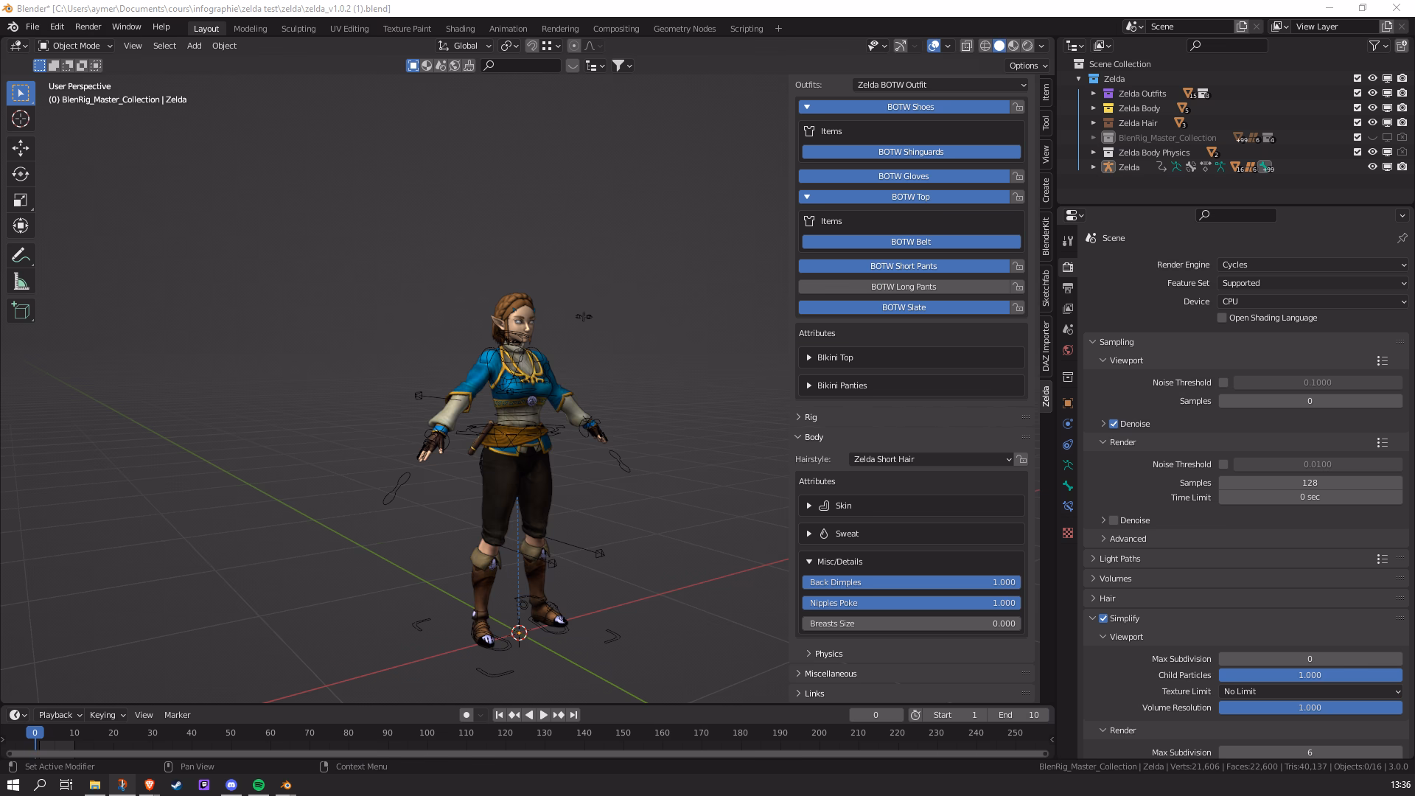Switch to rendered viewport shading
This screenshot has height=796, width=1415.
(x=1027, y=46)
